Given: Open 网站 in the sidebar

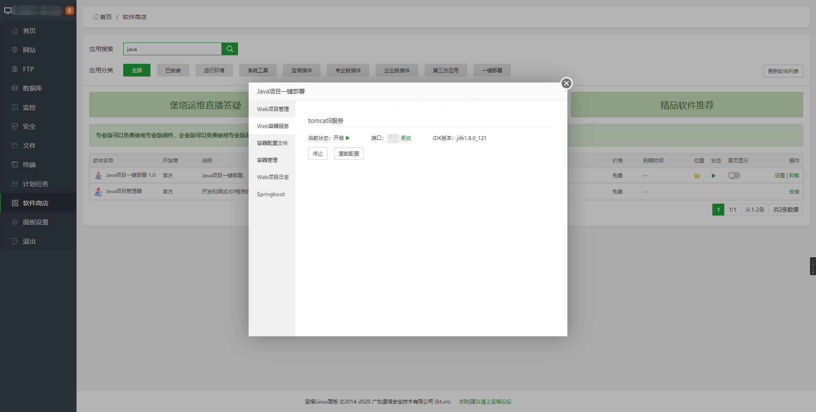Looking at the screenshot, I should 38,50.
